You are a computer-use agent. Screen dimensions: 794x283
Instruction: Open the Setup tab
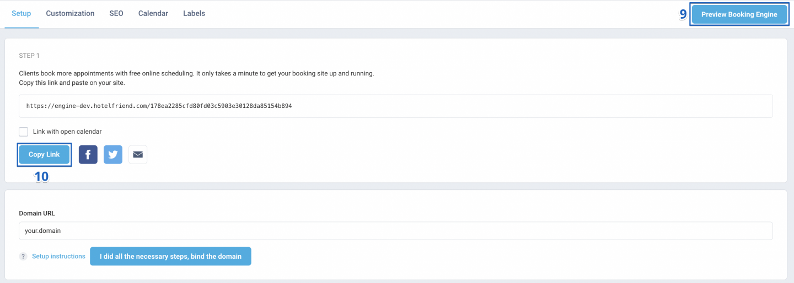[x=21, y=13]
